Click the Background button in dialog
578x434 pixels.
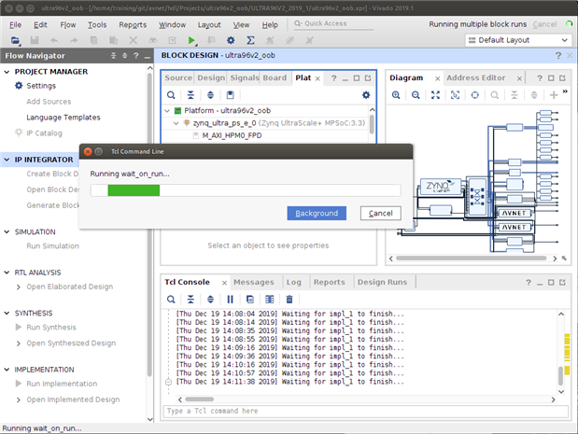point(317,214)
